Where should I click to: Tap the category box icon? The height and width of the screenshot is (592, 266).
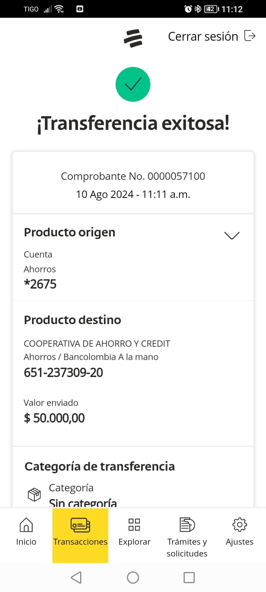click(x=34, y=494)
